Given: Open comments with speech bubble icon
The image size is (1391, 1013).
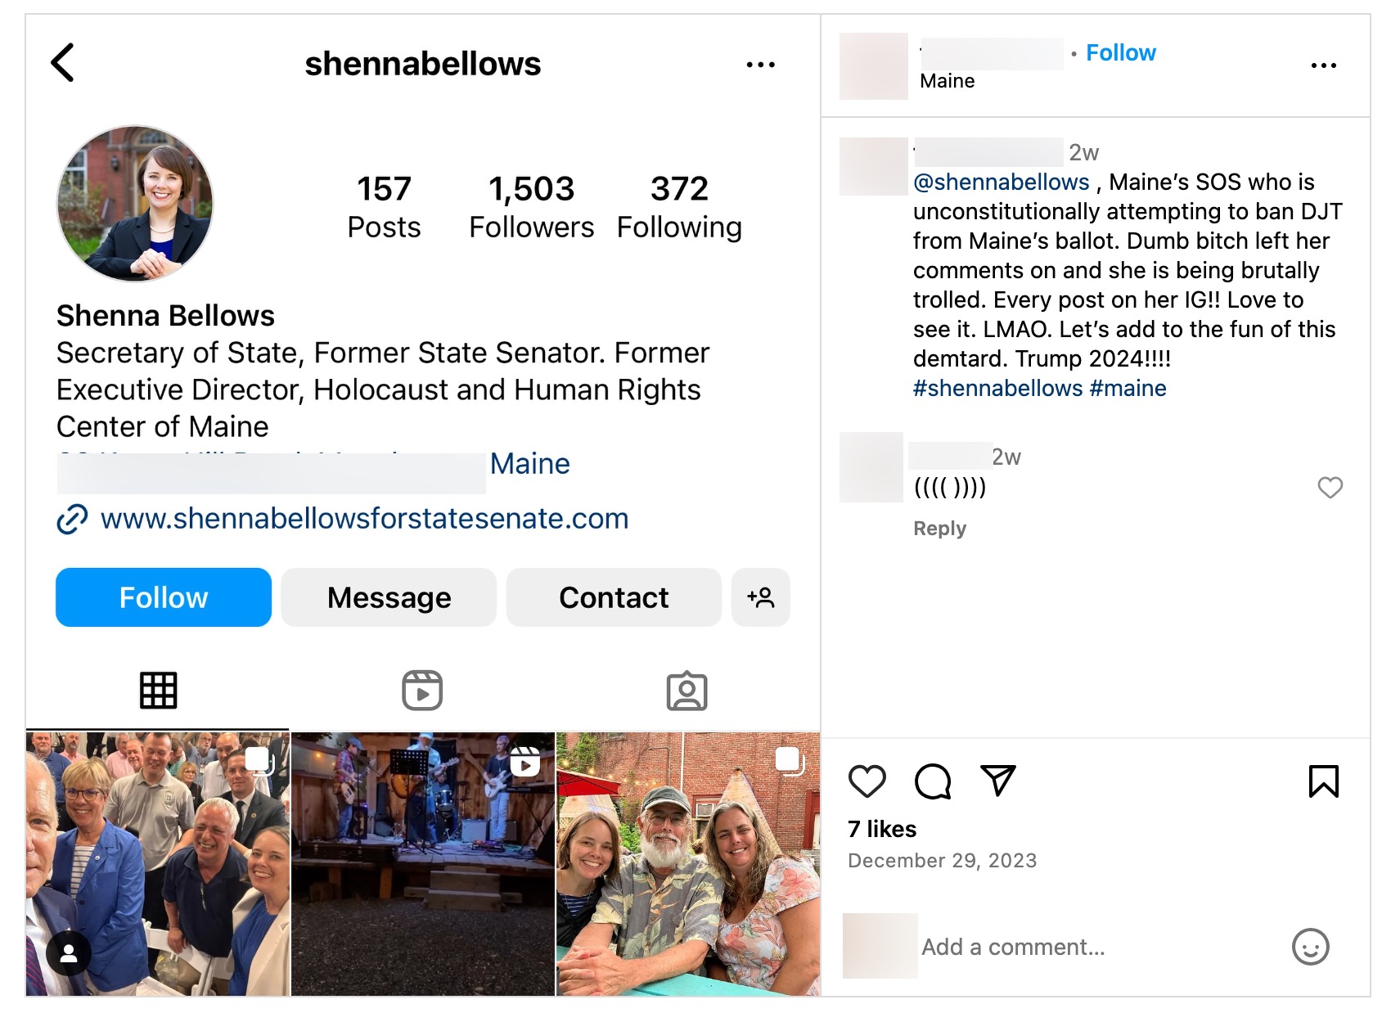Looking at the screenshot, I should [932, 781].
